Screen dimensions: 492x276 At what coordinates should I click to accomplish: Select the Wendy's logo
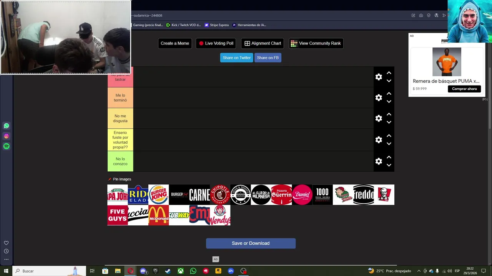220,215
